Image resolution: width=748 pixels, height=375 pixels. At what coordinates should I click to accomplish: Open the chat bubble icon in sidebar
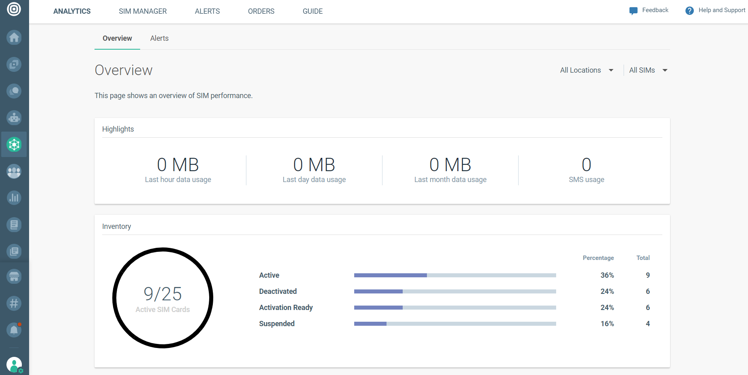[x=14, y=91]
